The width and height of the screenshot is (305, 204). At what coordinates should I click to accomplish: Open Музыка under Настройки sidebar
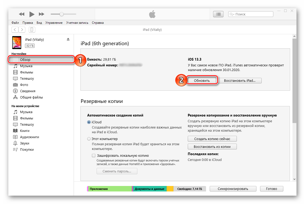[26, 66]
